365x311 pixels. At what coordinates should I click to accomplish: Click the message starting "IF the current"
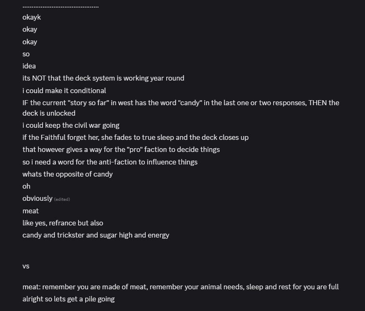180,103
